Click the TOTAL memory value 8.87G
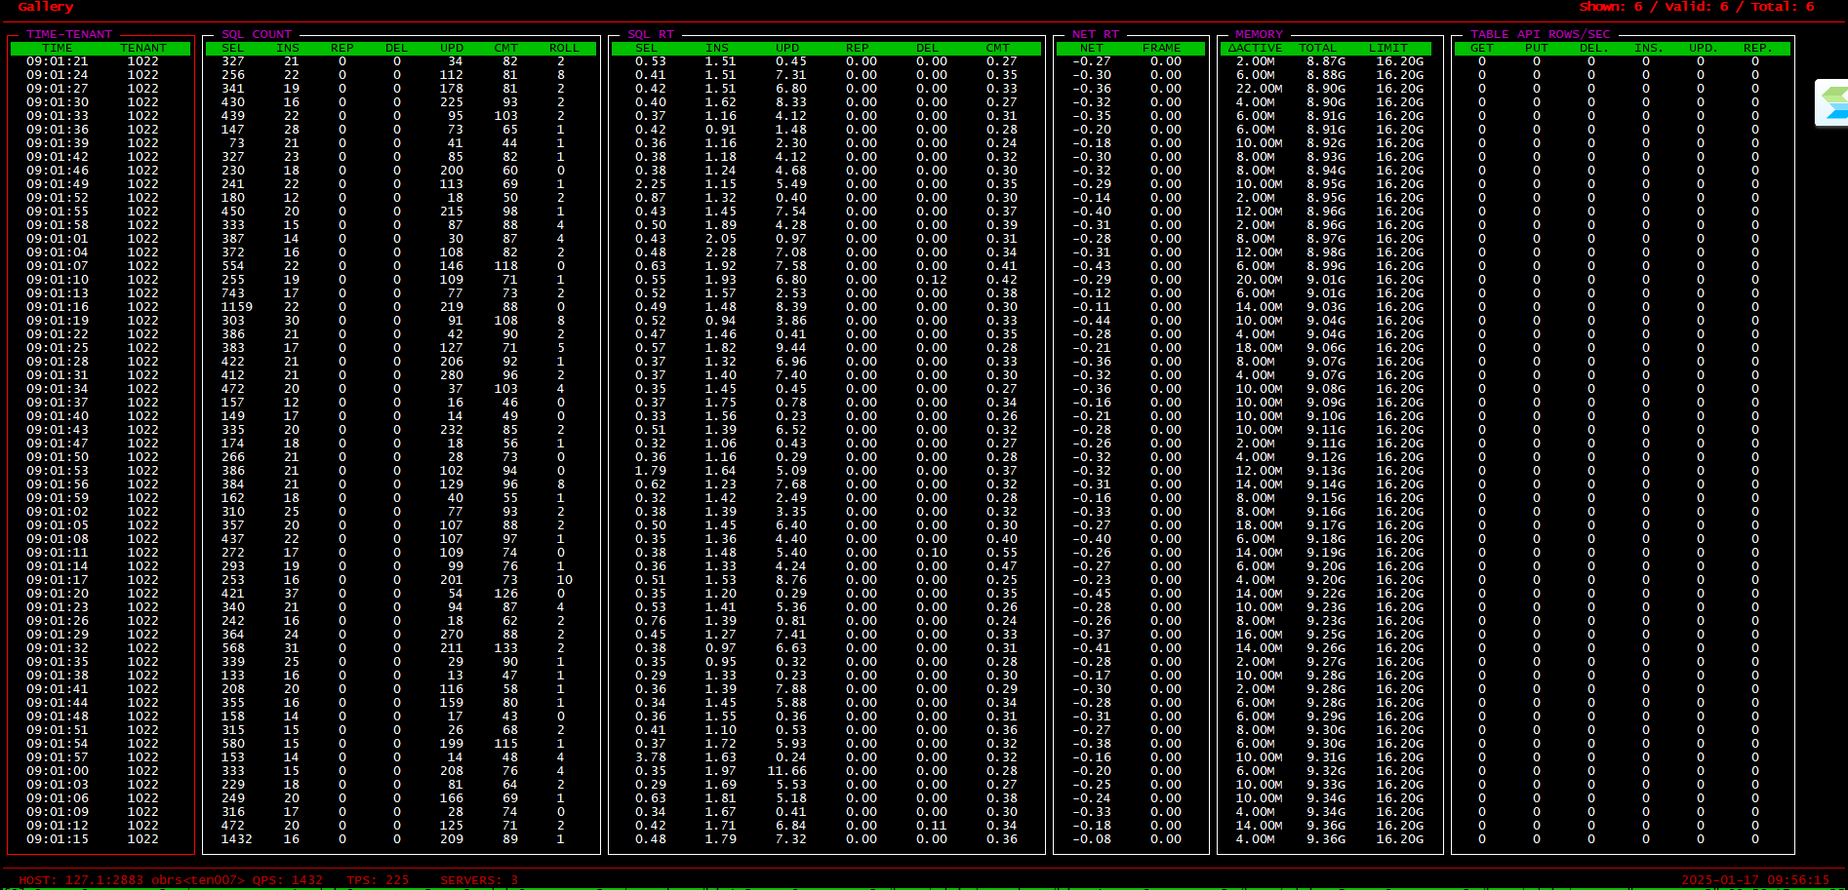Image resolution: width=1848 pixels, height=890 pixels. coord(1326,61)
